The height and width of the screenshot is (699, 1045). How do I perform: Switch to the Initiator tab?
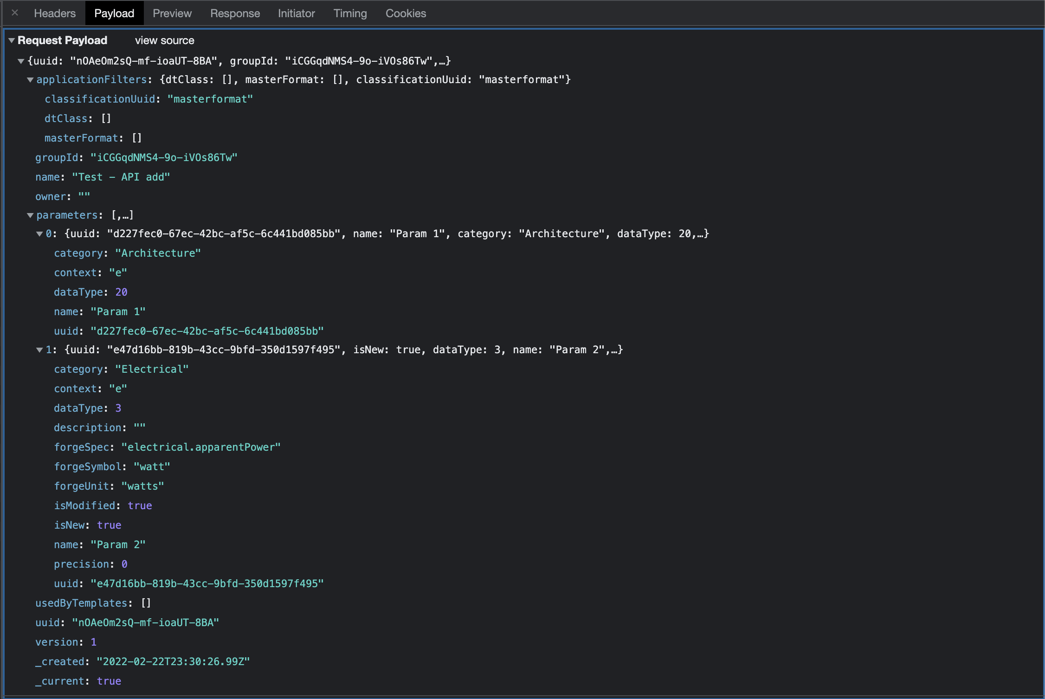click(296, 13)
